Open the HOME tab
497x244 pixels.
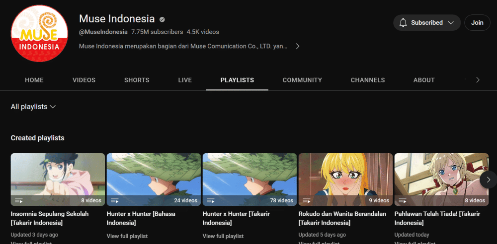coord(34,80)
